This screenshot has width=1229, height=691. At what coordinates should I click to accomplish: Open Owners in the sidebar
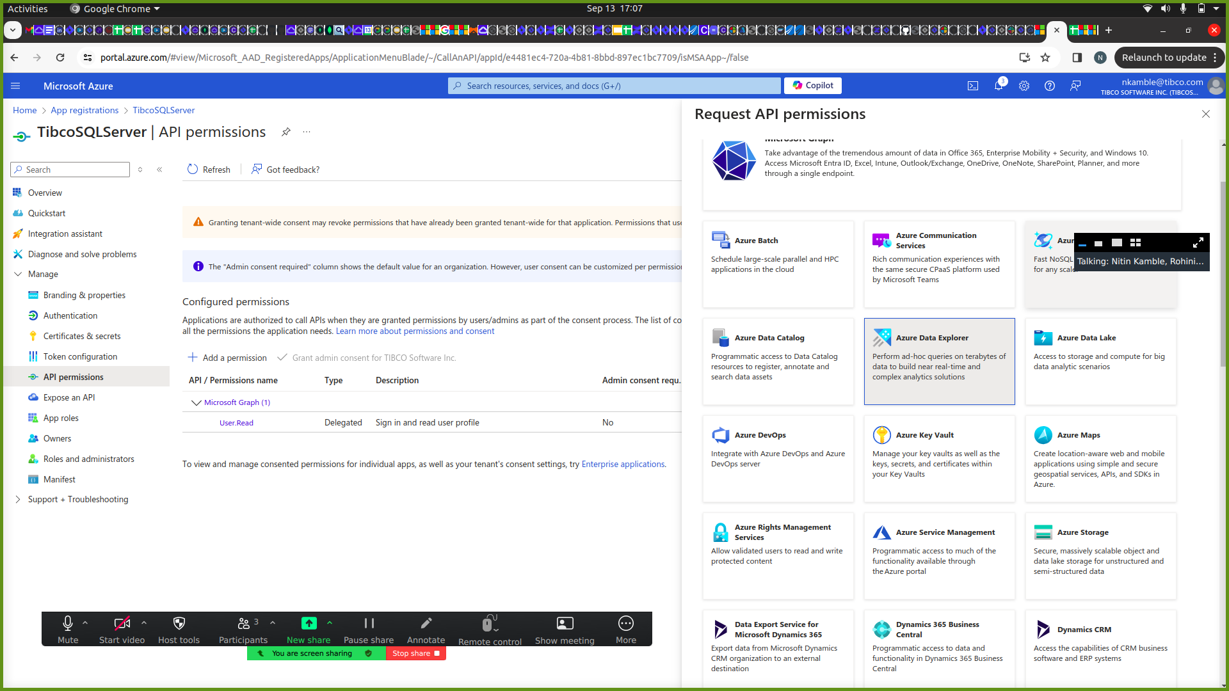(57, 438)
